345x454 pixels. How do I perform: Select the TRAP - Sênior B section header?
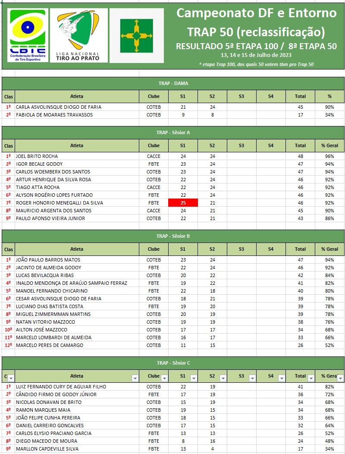point(173,236)
